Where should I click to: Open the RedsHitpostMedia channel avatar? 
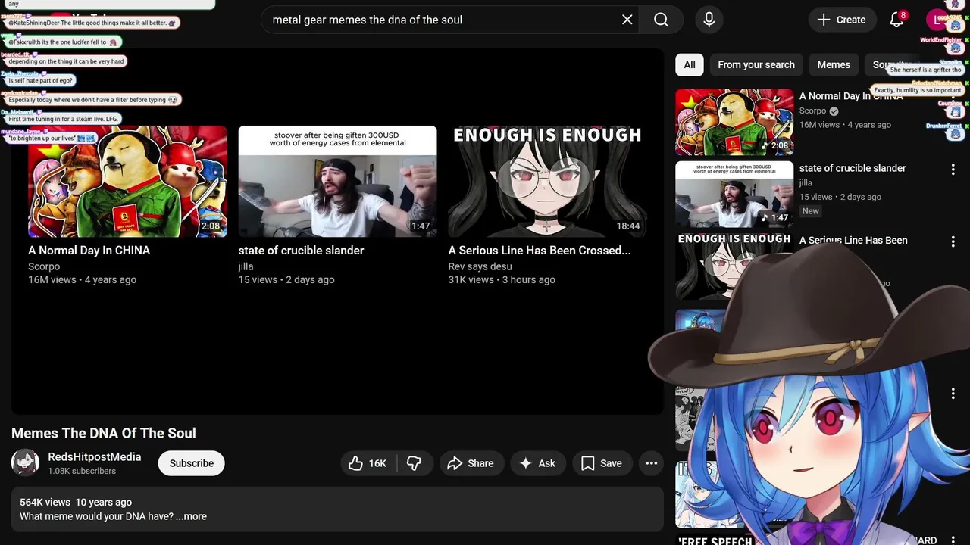click(25, 462)
